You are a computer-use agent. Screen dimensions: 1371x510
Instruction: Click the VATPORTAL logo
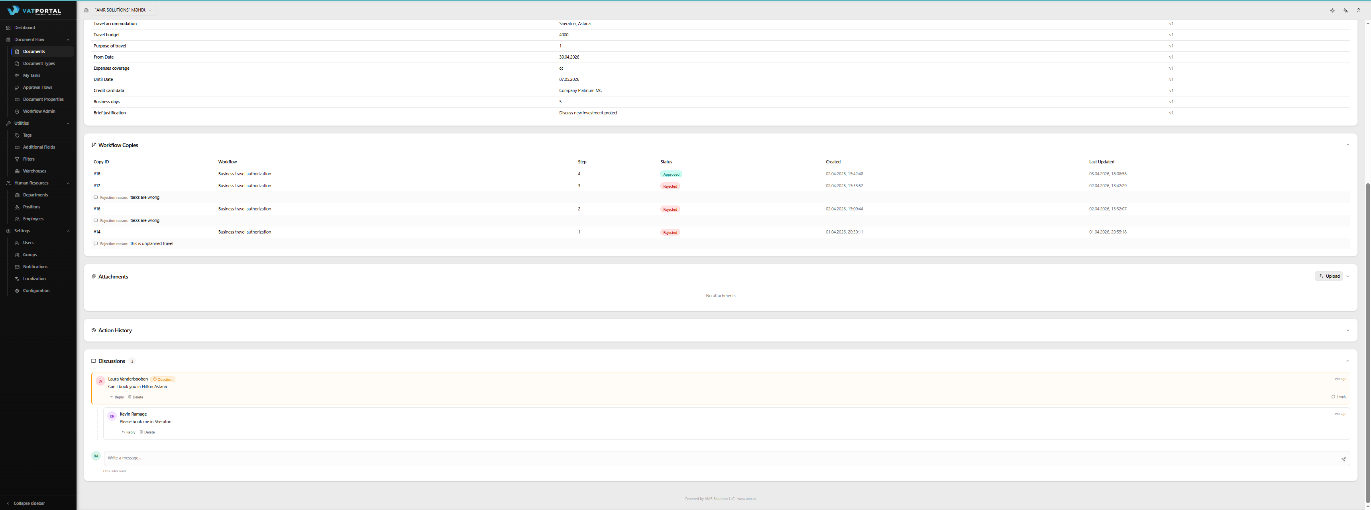[35, 10]
